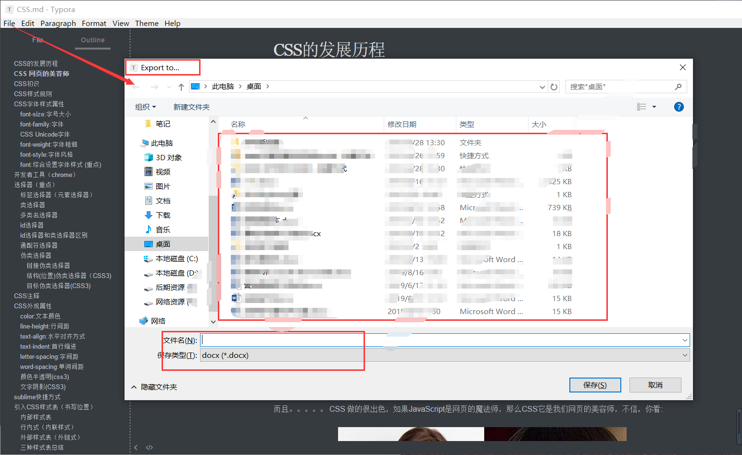Collapse folders via 隐藏文件夹

coord(154,387)
